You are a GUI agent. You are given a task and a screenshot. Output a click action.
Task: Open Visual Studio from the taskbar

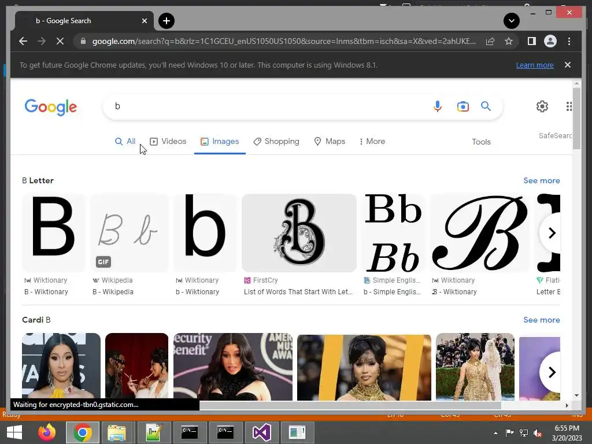point(261,432)
